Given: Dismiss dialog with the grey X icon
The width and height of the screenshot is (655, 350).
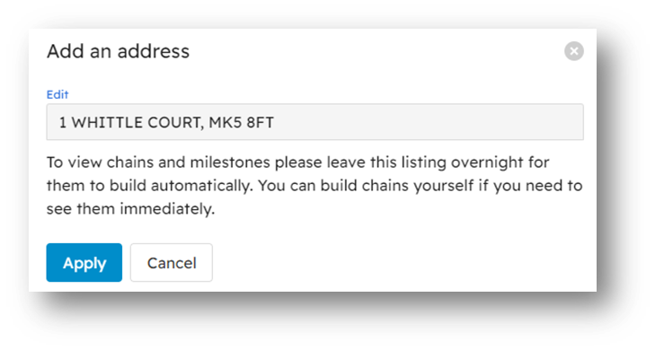Looking at the screenshot, I should click(574, 51).
